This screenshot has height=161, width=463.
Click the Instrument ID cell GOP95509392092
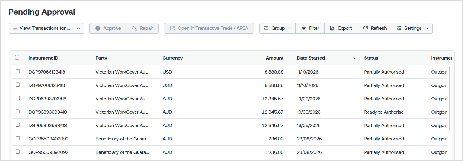pos(48,152)
